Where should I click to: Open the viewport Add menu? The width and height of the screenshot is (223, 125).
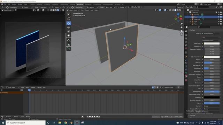tap(92, 10)
